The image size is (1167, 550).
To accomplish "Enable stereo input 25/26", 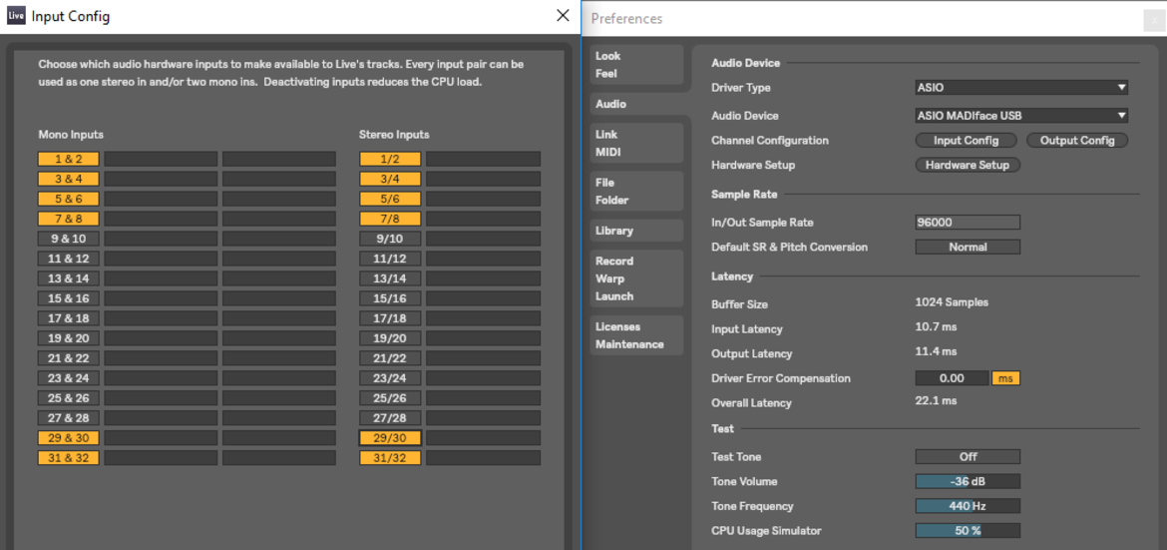I will [x=390, y=398].
